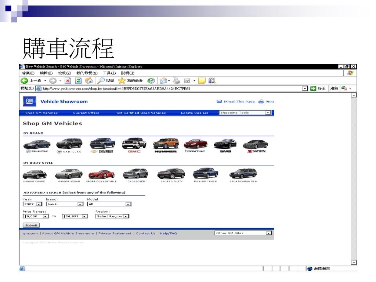Open Favorites with star icon
Screen dimensions: 376x282
point(122,80)
